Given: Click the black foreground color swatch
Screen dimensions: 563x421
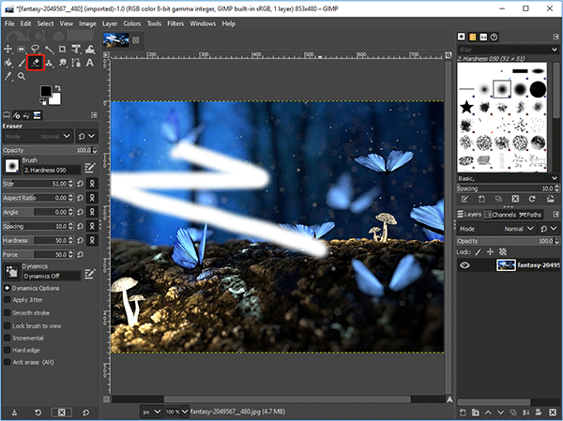Looking at the screenshot, I should (46, 91).
